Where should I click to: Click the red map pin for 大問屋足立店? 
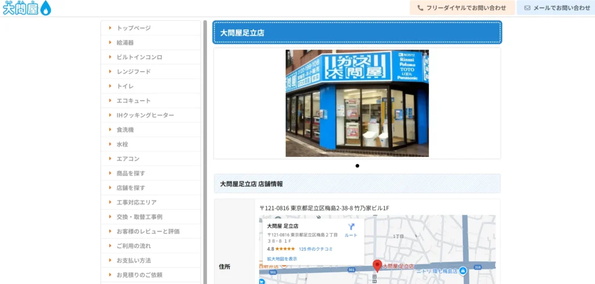[377, 265]
